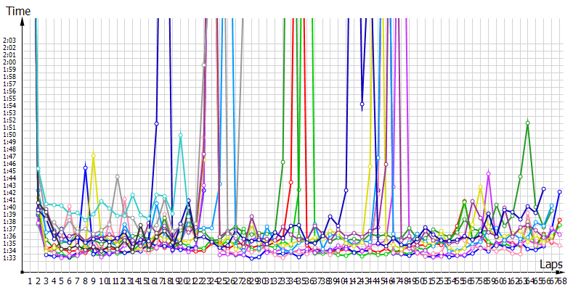This screenshot has height=290, width=581.
Task: Select lap number 8 on laps axis
Action: 85,281
